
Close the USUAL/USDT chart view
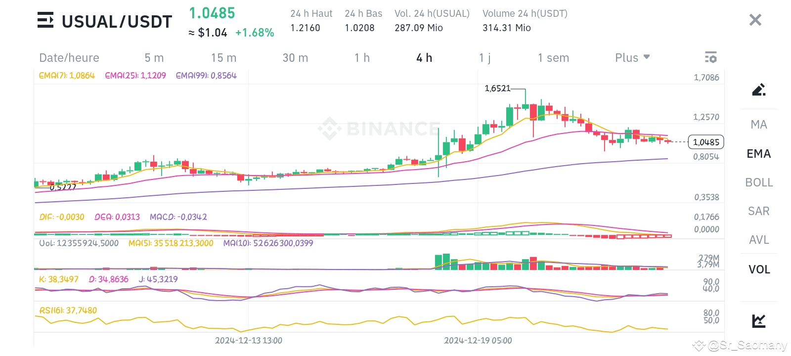pos(755,20)
